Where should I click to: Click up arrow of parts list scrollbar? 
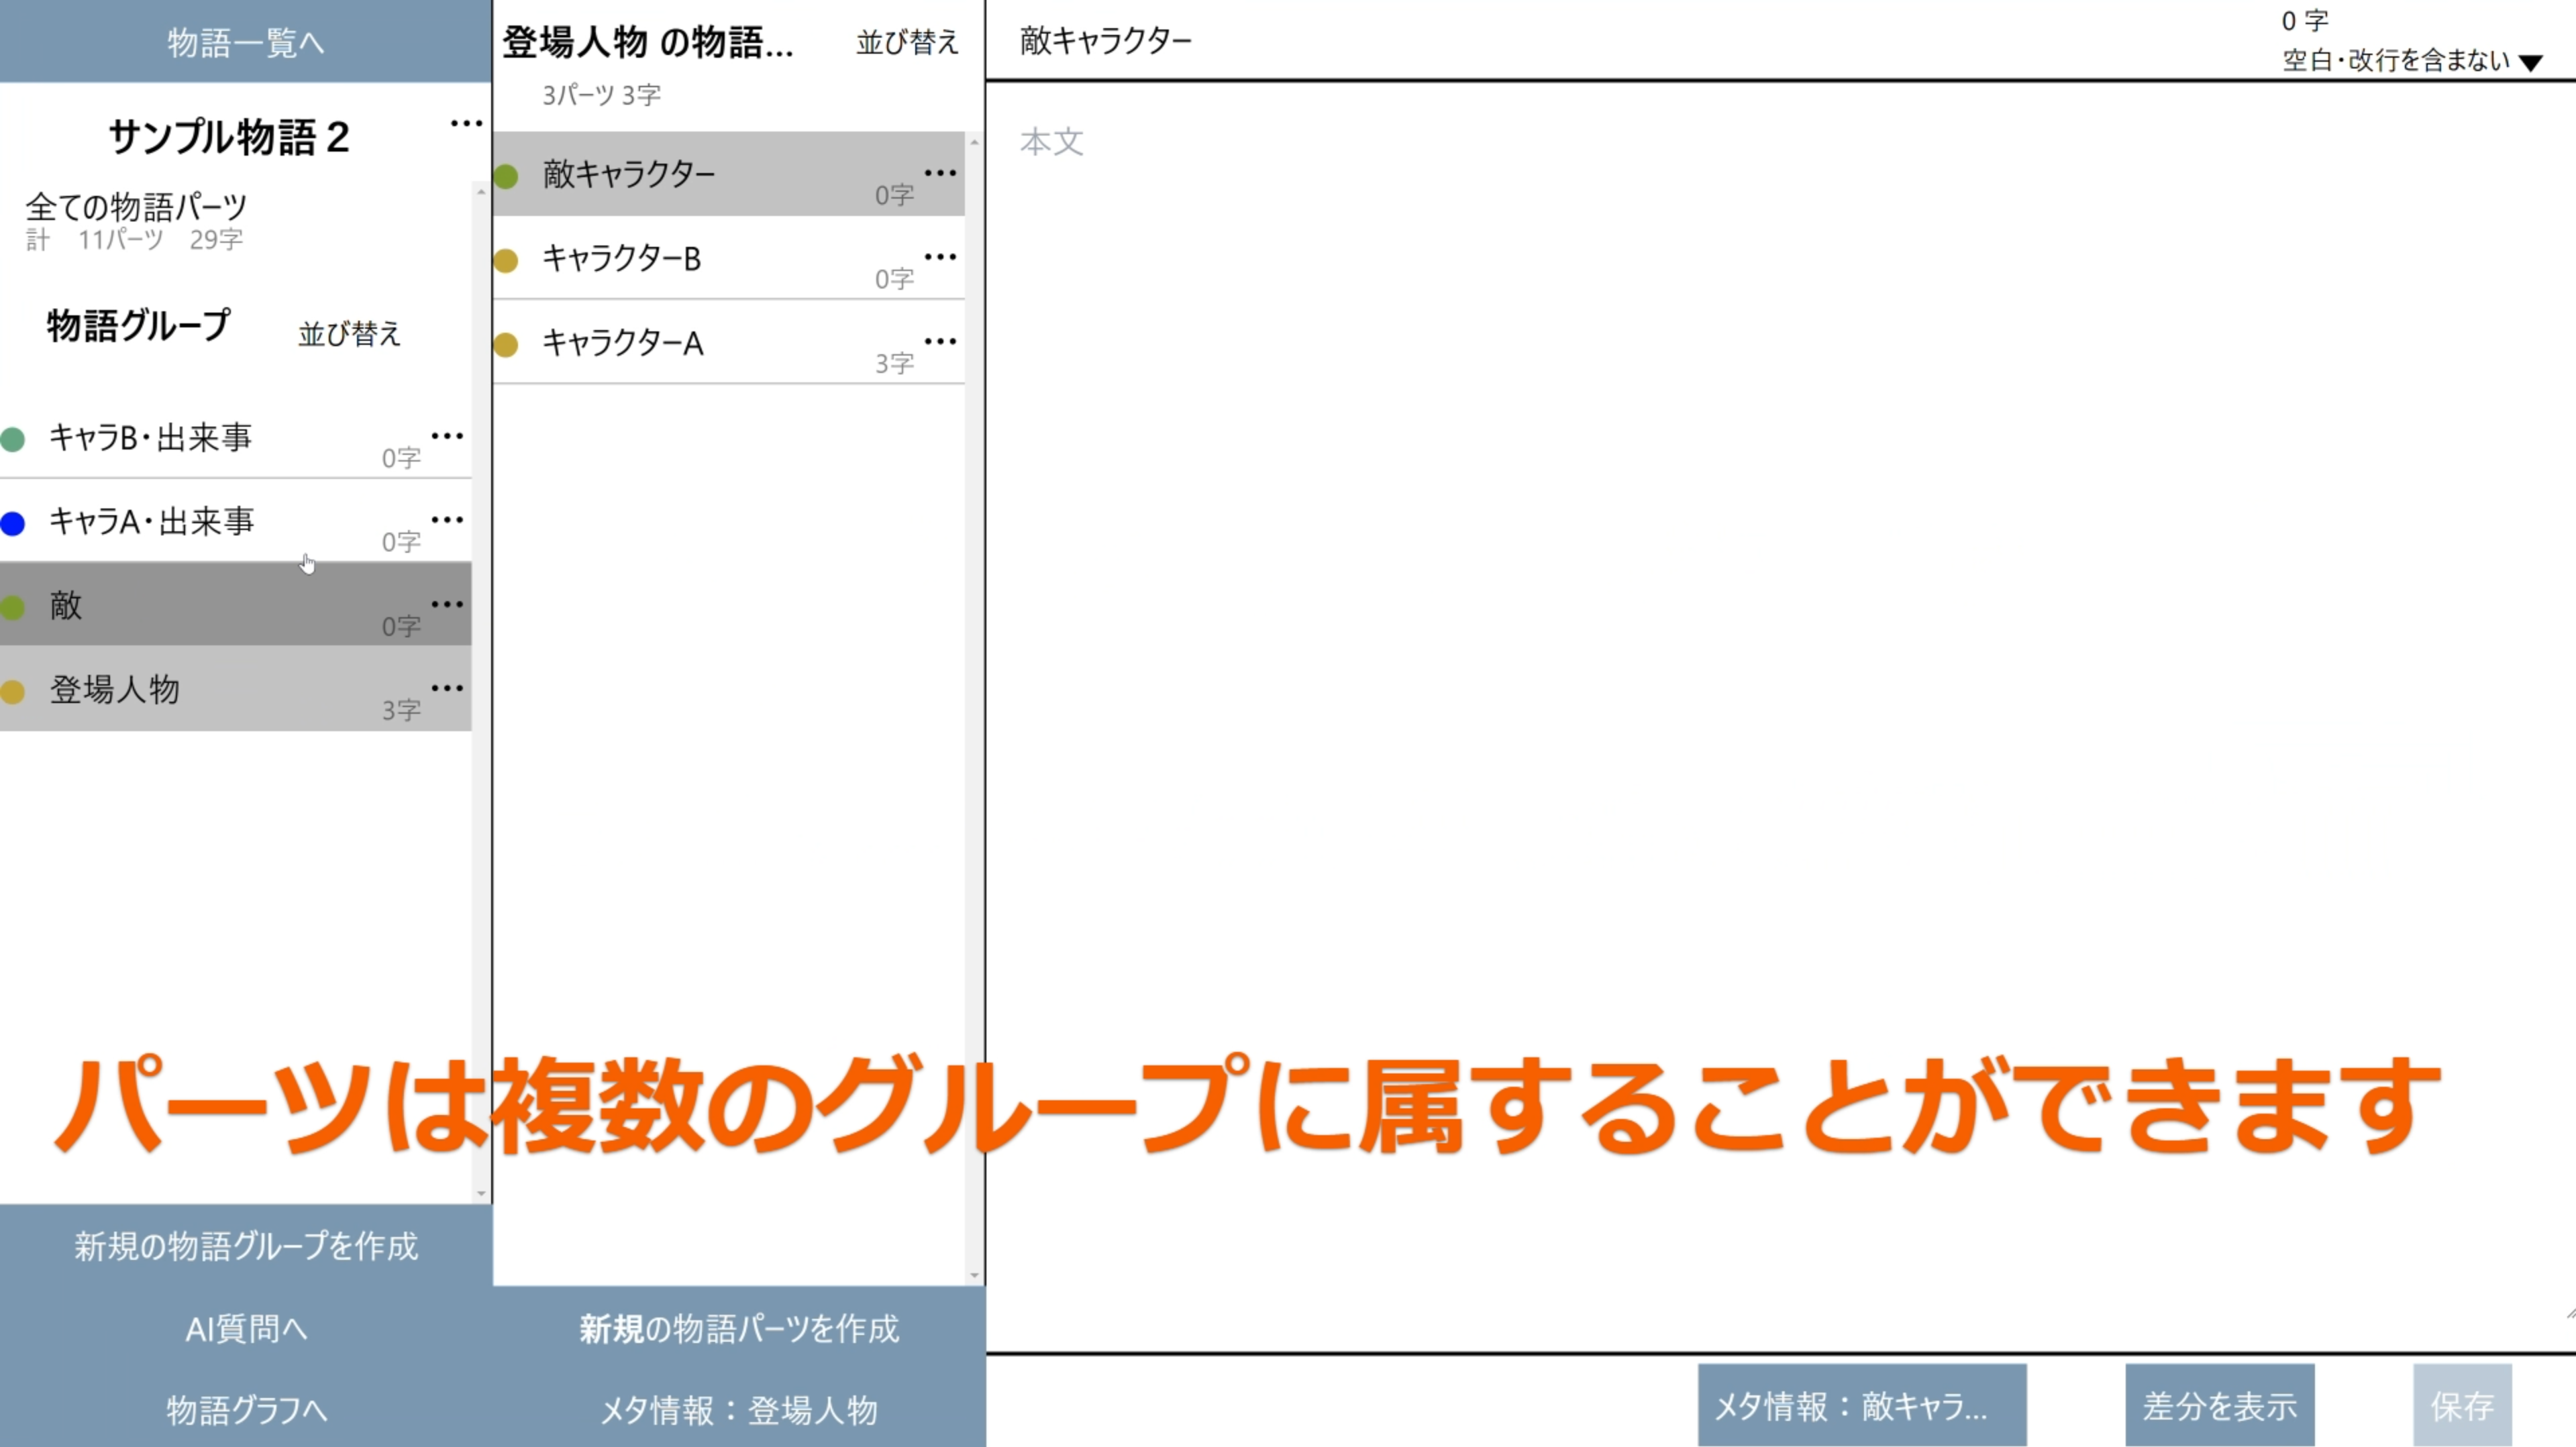(x=974, y=142)
